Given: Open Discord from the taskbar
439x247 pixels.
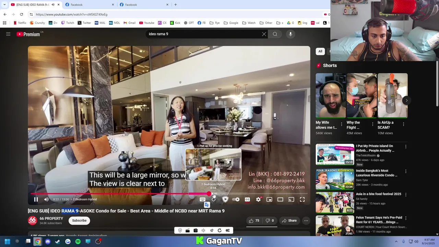Looking at the screenshot, I should pyautogui.click(x=48, y=242).
